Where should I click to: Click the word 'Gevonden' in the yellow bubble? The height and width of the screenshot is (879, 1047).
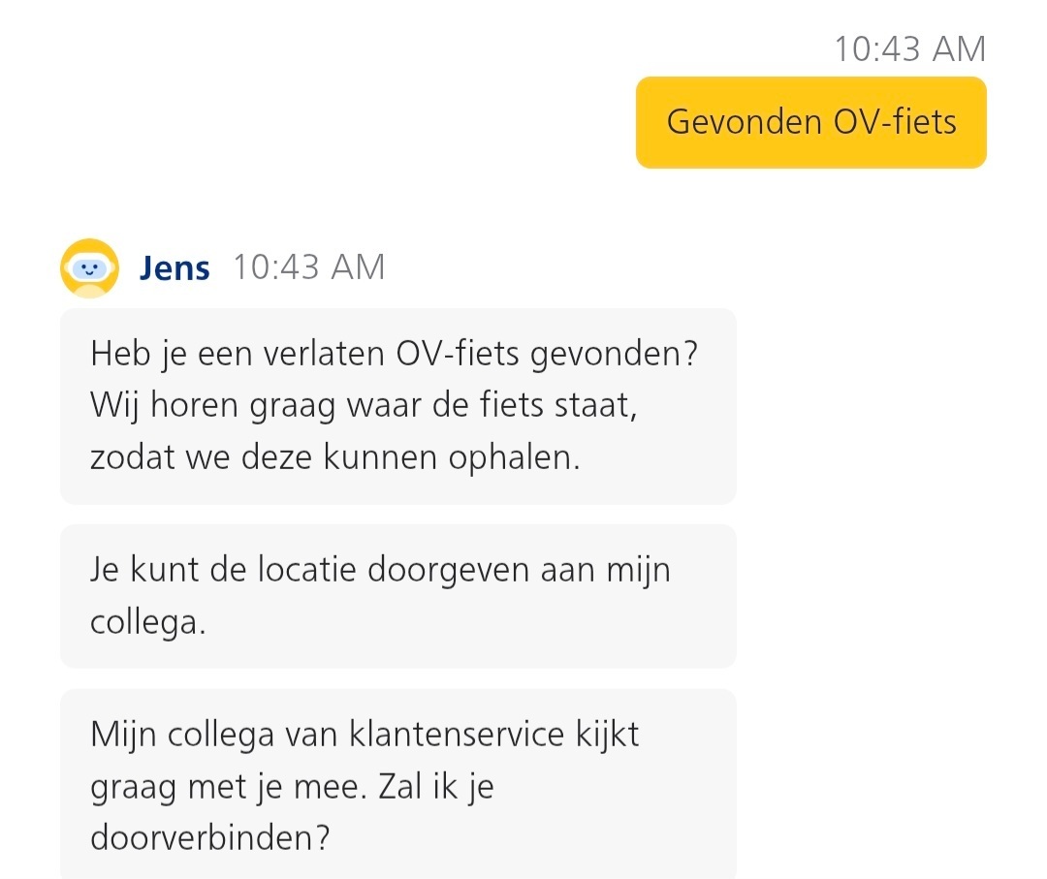[744, 122]
